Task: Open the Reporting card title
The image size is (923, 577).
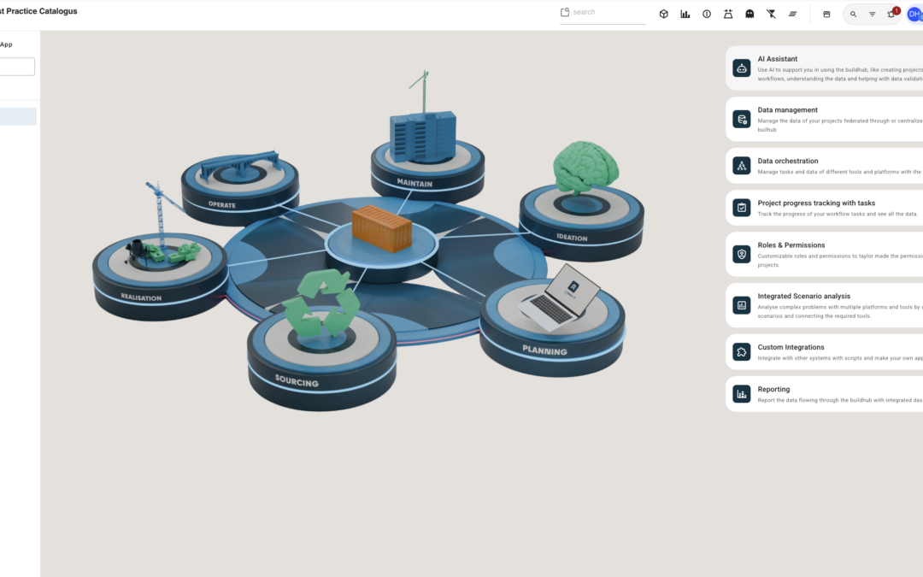Action: [x=773, y=389]
